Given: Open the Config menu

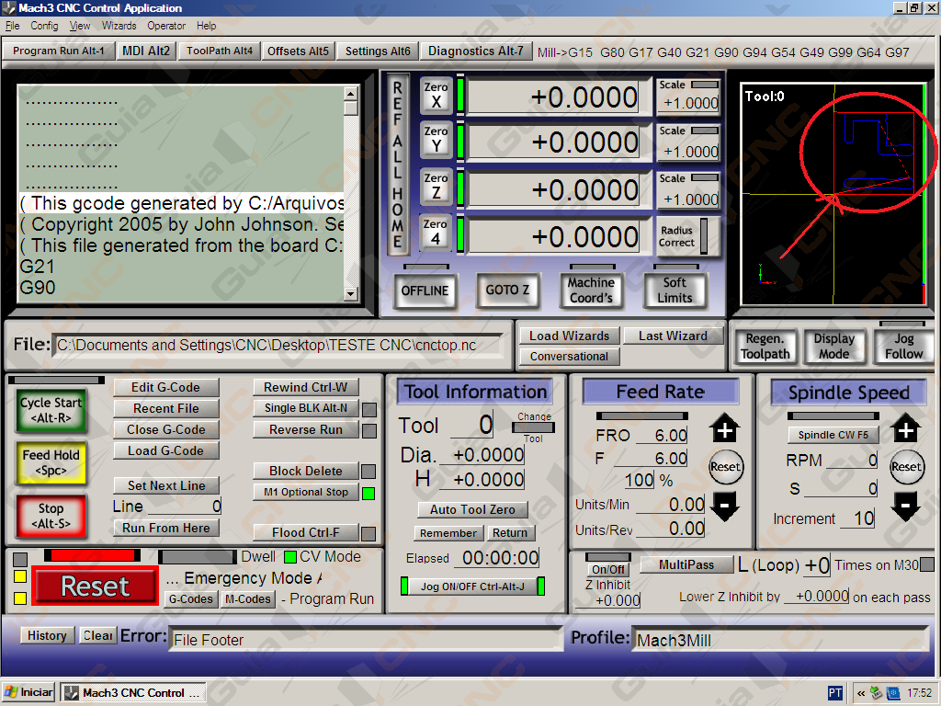Looking at the screenshot, I should pyautogui.click(x=44, y=26).
